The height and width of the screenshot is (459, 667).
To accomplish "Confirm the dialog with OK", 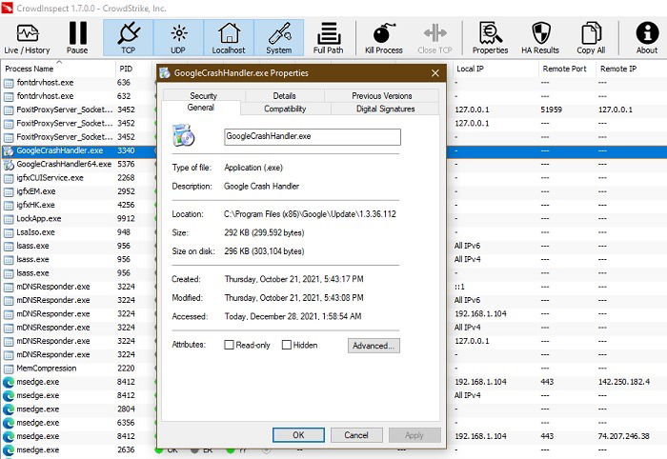I will point(298,435).
